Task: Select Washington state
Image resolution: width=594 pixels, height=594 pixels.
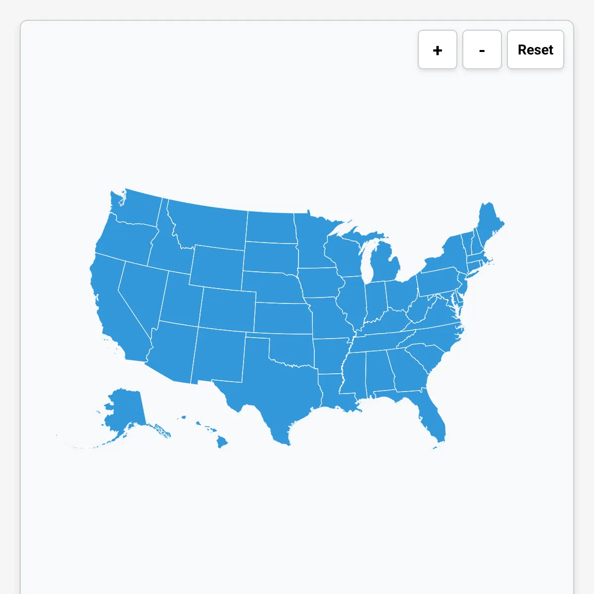Action: point(136,208)
